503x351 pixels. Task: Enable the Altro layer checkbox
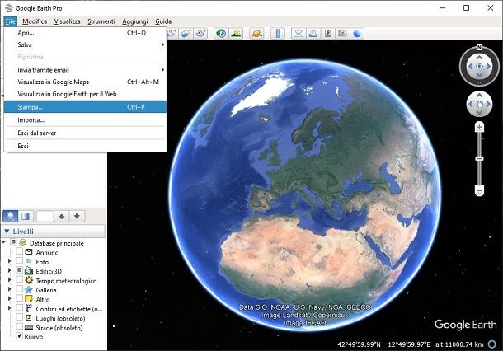(20, 298)
